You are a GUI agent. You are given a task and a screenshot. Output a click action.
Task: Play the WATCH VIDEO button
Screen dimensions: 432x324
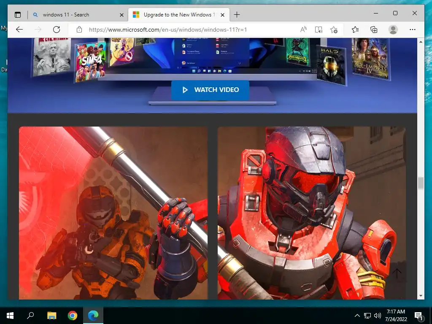coord(210,90)
